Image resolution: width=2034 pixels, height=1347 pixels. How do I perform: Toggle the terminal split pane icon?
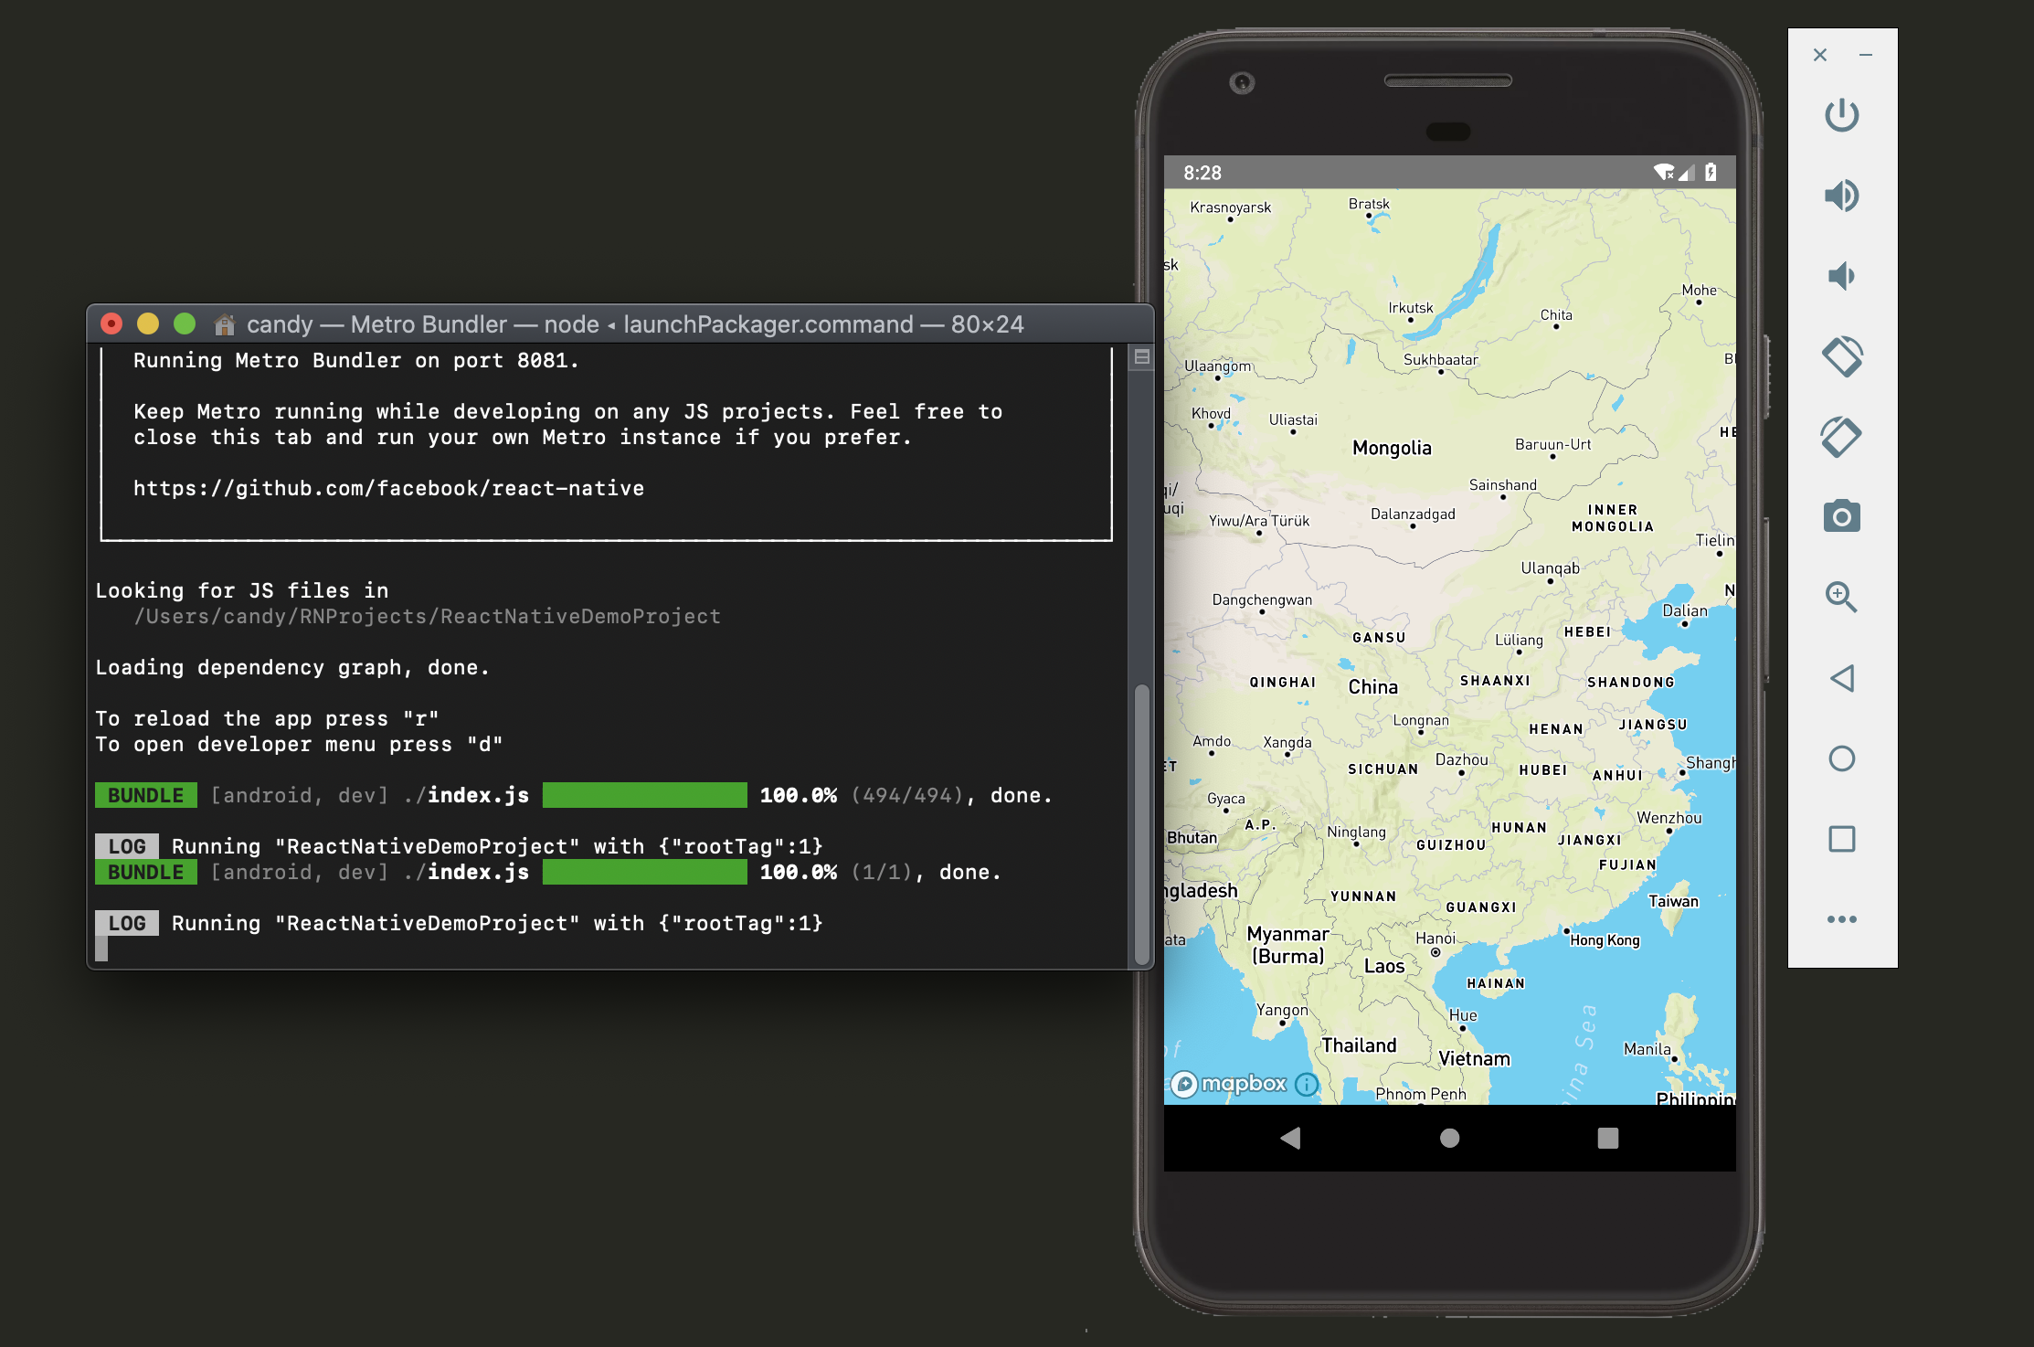(x=1141, y=357)
